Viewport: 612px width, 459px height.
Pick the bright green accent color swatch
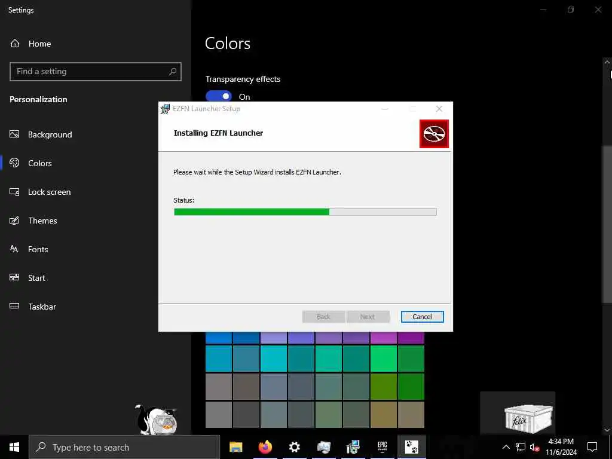(x=383, y=359)
